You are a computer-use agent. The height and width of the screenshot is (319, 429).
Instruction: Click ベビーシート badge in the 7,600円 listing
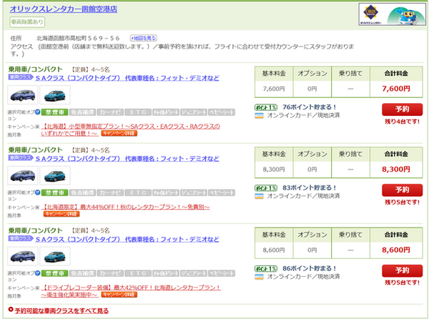(222, 112)
